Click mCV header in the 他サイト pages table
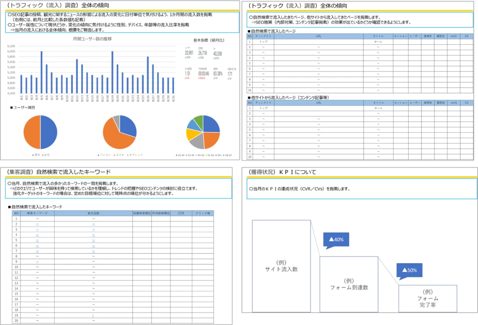Viewport: 478px width, 325px height. [x=453, y=103]
